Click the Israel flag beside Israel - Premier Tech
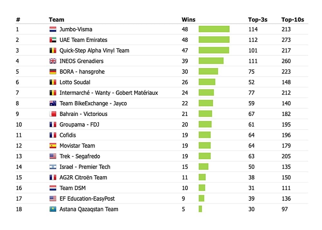Viewport: 322px width, 230px height. point(53,167)
